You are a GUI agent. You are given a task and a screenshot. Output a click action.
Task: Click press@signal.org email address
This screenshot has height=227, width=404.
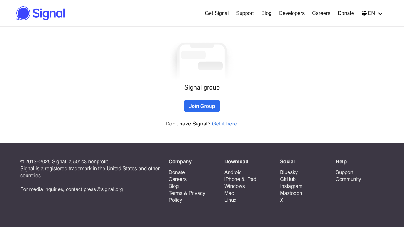103,189
